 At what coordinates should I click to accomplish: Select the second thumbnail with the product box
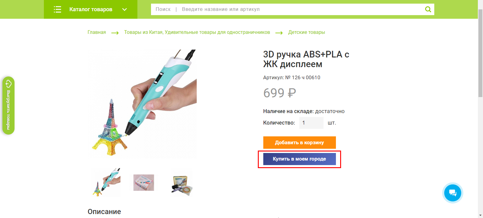click(x=144, y=183)
